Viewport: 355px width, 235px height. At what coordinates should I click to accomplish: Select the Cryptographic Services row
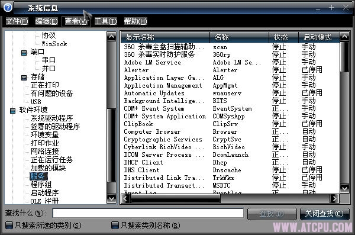pyautogui.click(x=230, y=139)
